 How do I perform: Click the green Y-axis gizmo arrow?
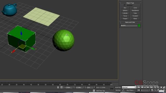(33, 49)
